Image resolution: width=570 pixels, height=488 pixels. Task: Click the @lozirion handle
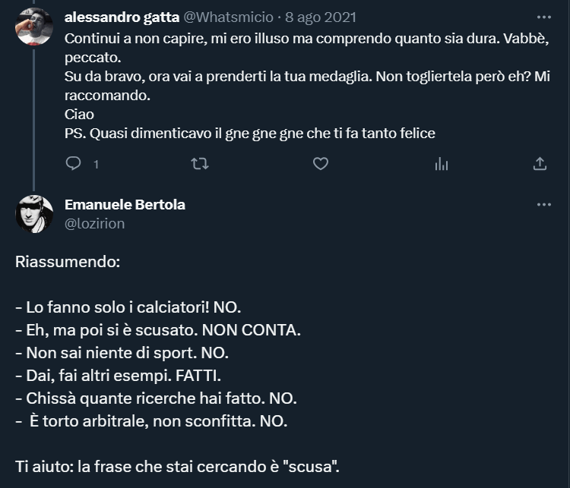[x=95, y=223]
